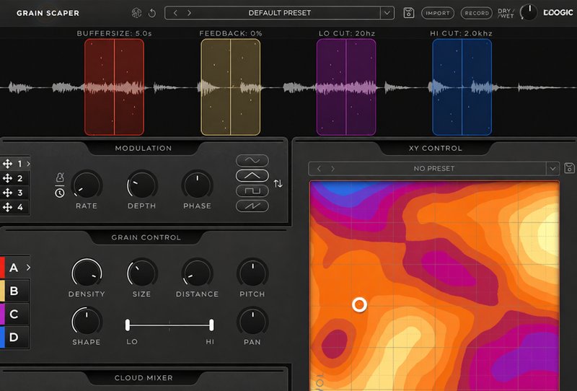Expand grain cloud A chevron
This screenshot has height=391, width=577.
pos(28,268)
